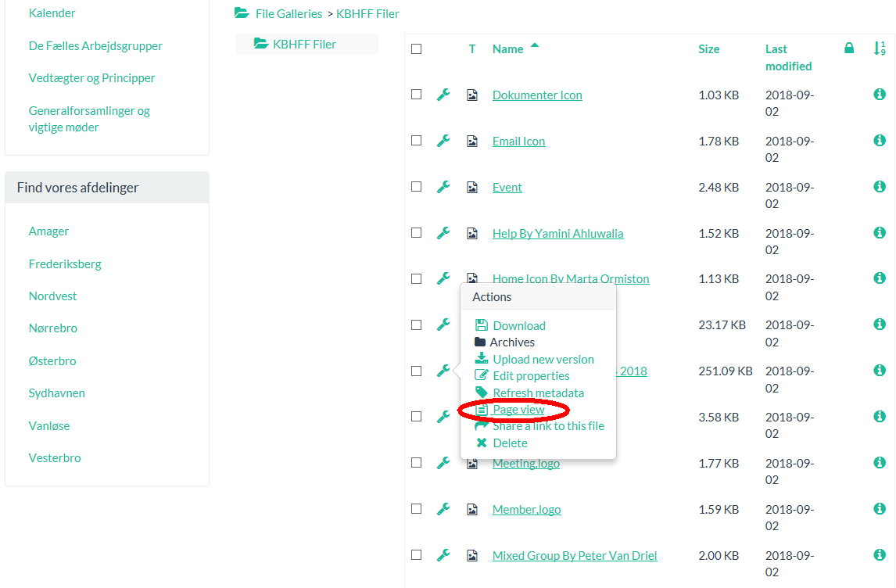Open the Email Icon file link
Screen dimensions: 896x588
click(518, 142)
